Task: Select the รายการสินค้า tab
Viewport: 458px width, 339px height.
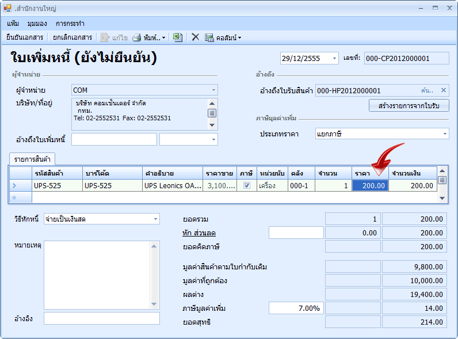Action: pos(32,159)
